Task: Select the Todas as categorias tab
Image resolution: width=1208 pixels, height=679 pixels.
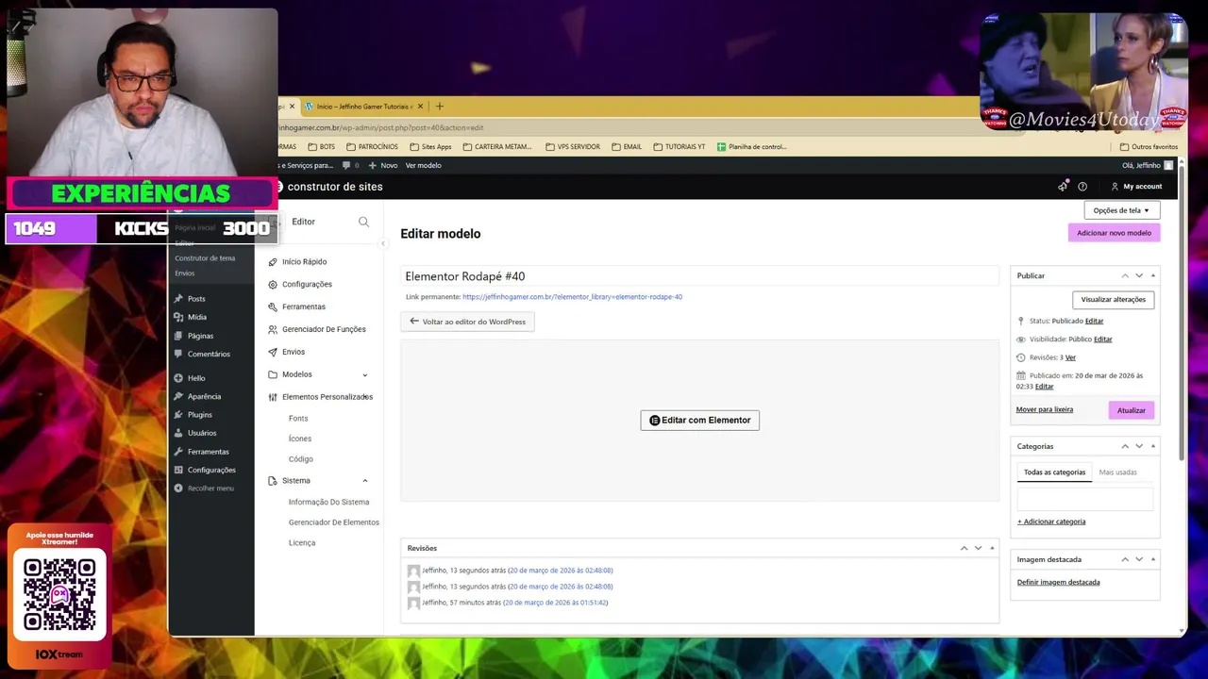Action: (1054, 472)
